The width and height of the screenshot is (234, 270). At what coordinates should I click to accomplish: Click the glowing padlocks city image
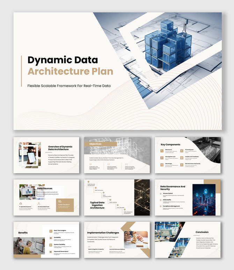204,200
